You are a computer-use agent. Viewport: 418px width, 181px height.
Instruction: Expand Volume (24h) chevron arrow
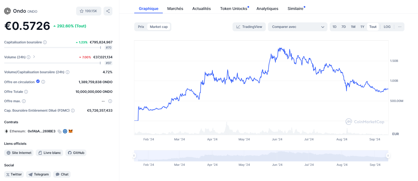(x=34, y=57)
